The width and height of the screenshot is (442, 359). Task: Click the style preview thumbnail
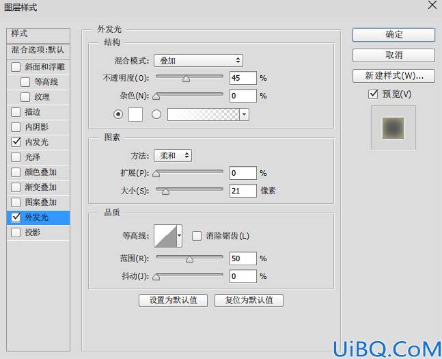click(393, 128)
